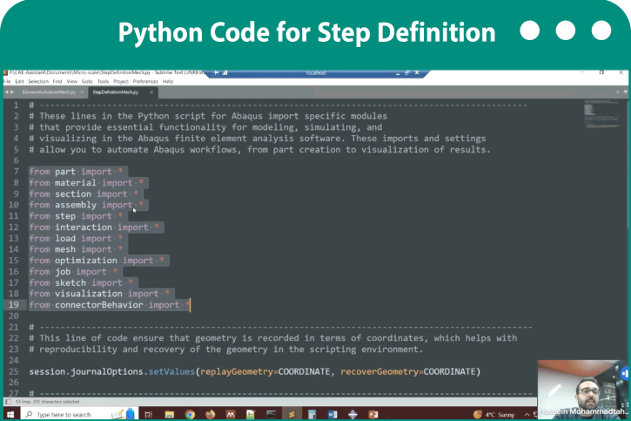
Task: Open Task View on the taskbar
Action: (x=149, y=414)
